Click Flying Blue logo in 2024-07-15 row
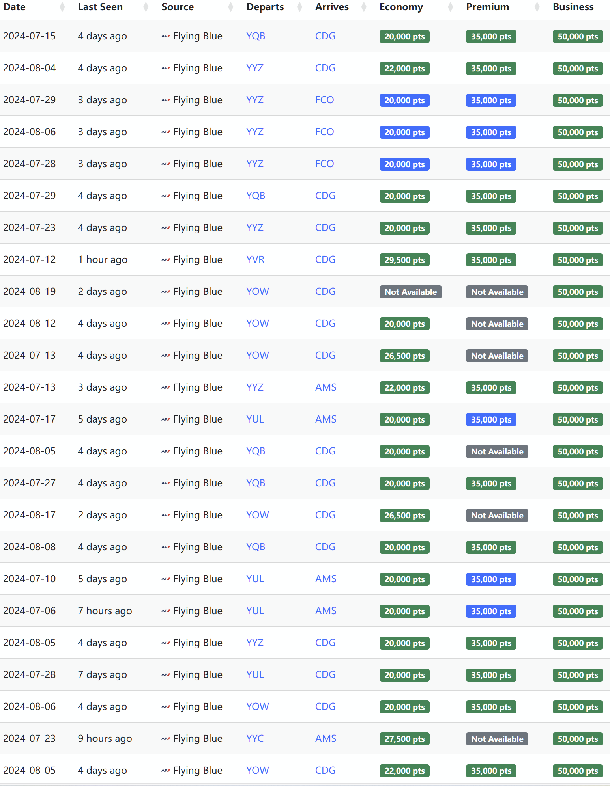610x786 pixels. (166, 36)
